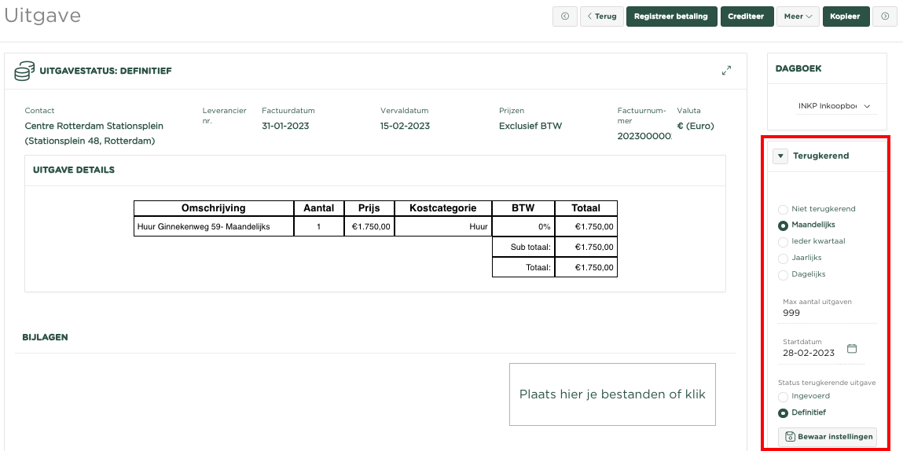
Task: Click the coins icon beside Uitgavestatus
Action: click(x=24, y=71)
